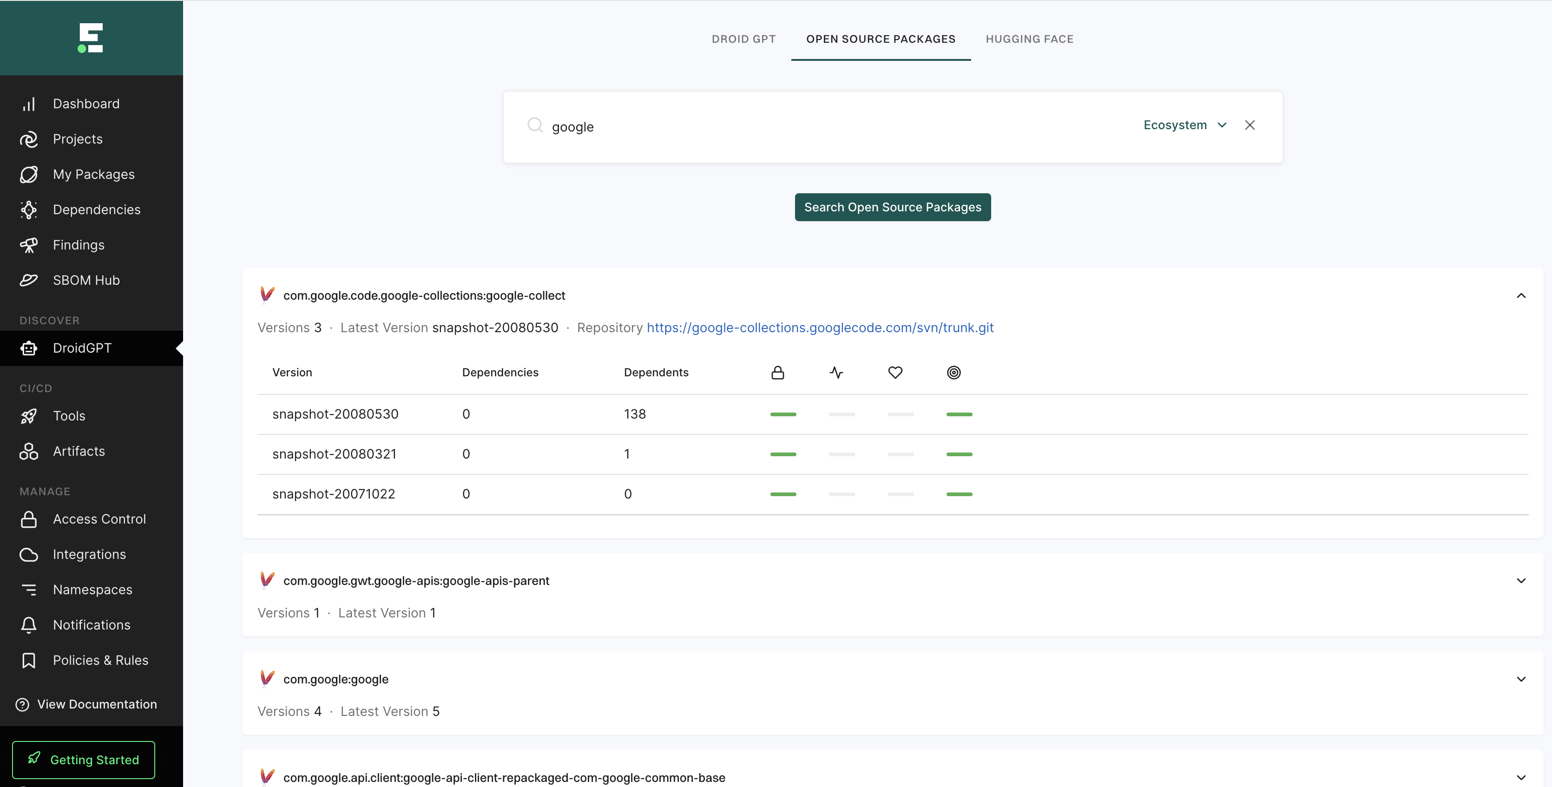Click the Dependents column header
This screenshot has height=787, width=1552.
(x=656, y=373)
